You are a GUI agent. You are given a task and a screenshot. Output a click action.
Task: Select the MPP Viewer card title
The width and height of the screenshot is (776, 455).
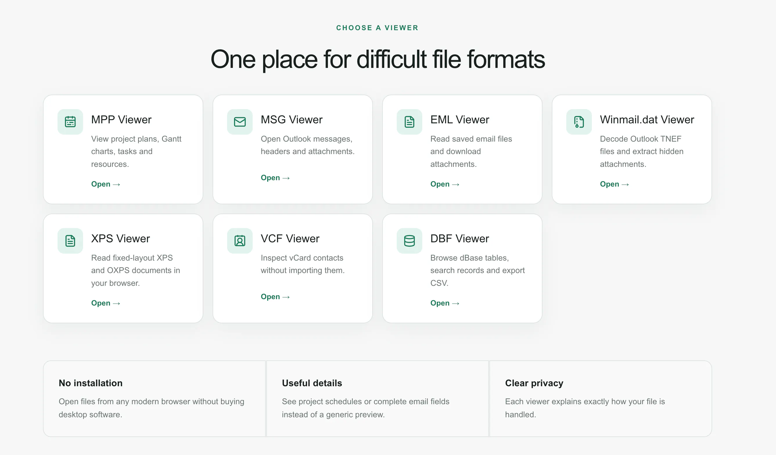point(121,119)
